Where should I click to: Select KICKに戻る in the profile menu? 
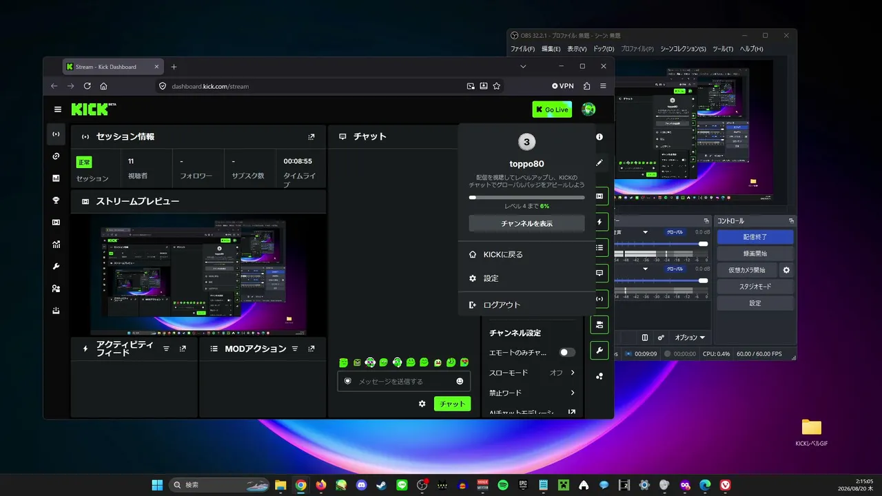[x=527, y=254]
